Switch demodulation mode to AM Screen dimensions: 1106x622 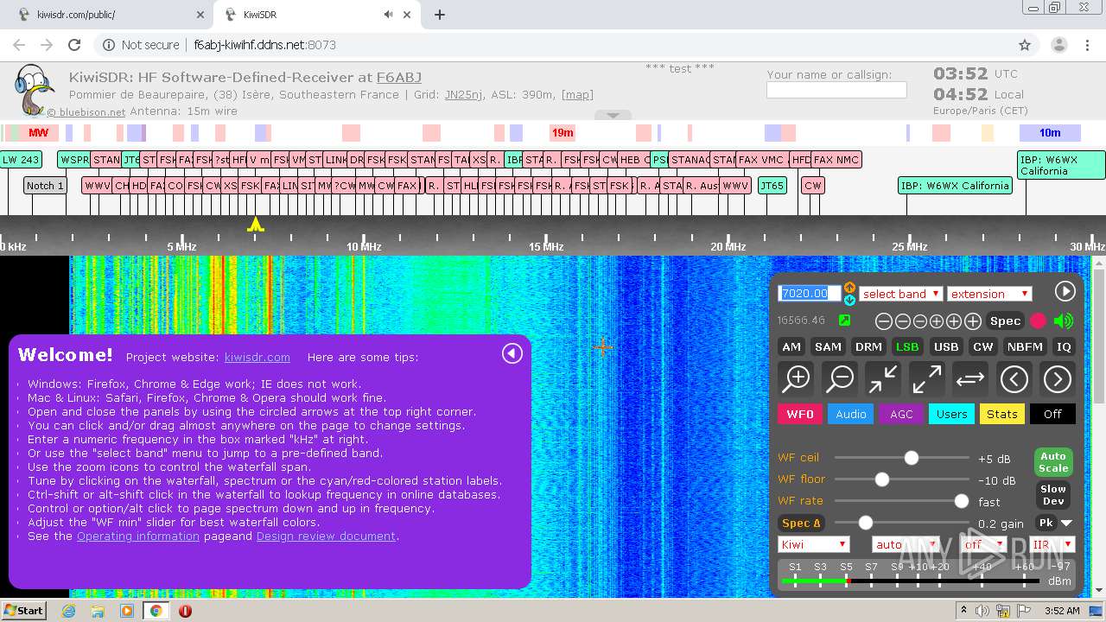coord(791,346)
